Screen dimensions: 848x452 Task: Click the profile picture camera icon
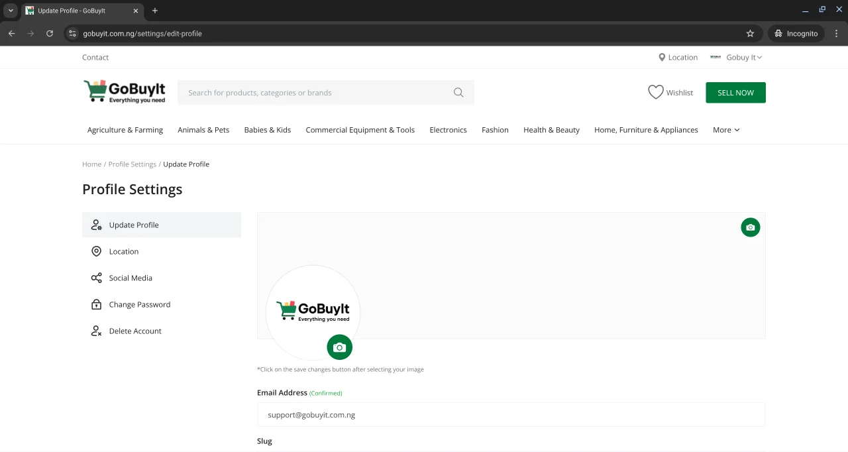pyautogui.click(x=339, y=347)
